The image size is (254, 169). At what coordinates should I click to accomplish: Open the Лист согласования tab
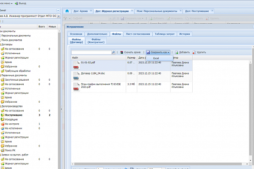click(138, 34)
